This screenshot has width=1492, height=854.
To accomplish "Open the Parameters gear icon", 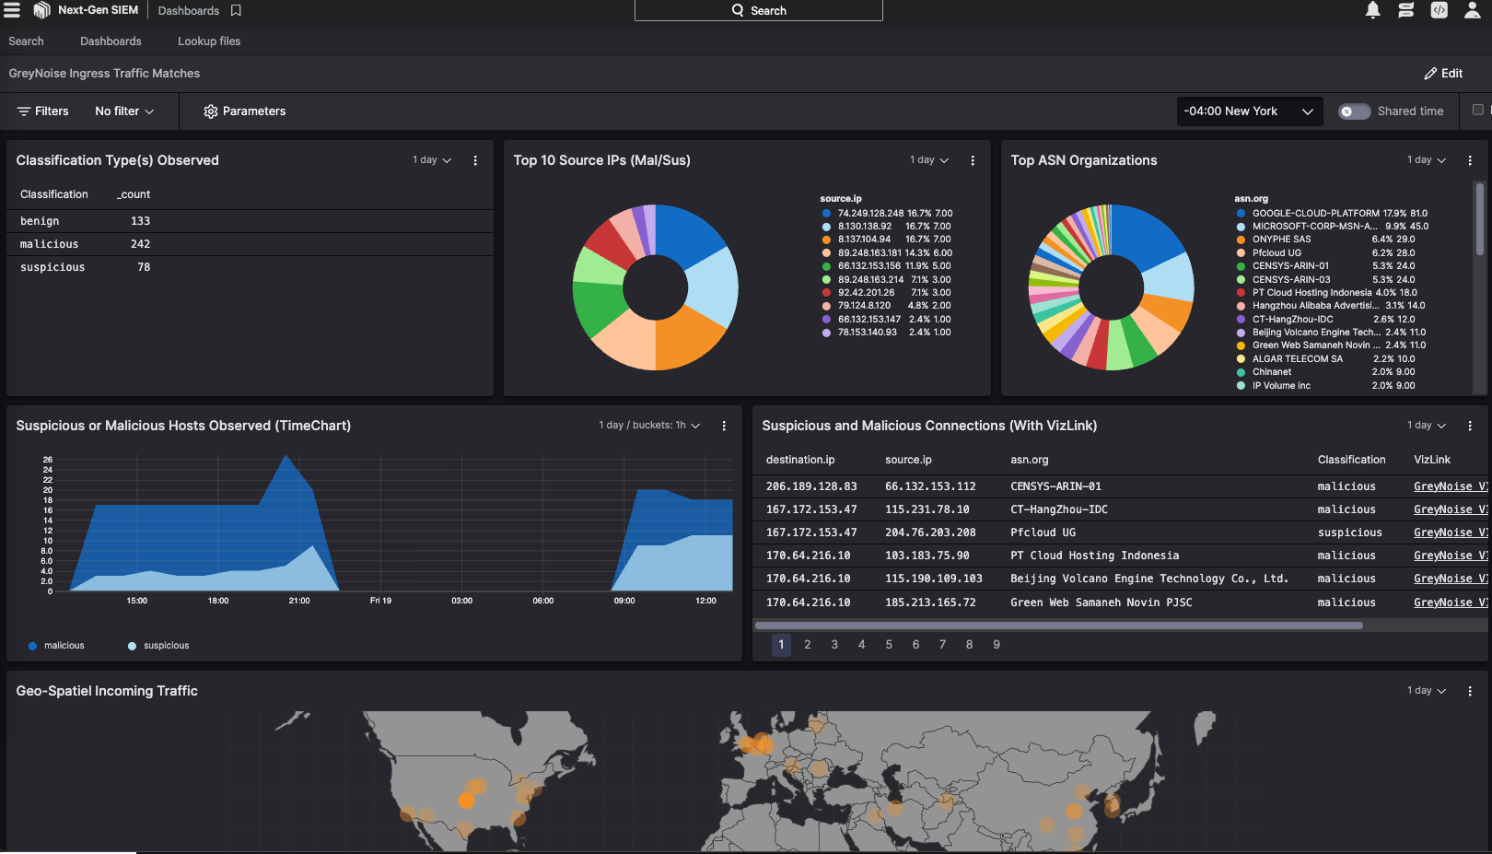I will pyautogui.click(x=211, y=111).
